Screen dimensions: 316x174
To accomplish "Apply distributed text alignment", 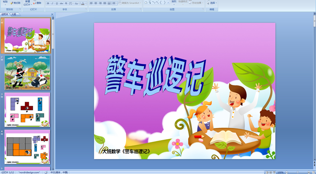I will point(109,3).
